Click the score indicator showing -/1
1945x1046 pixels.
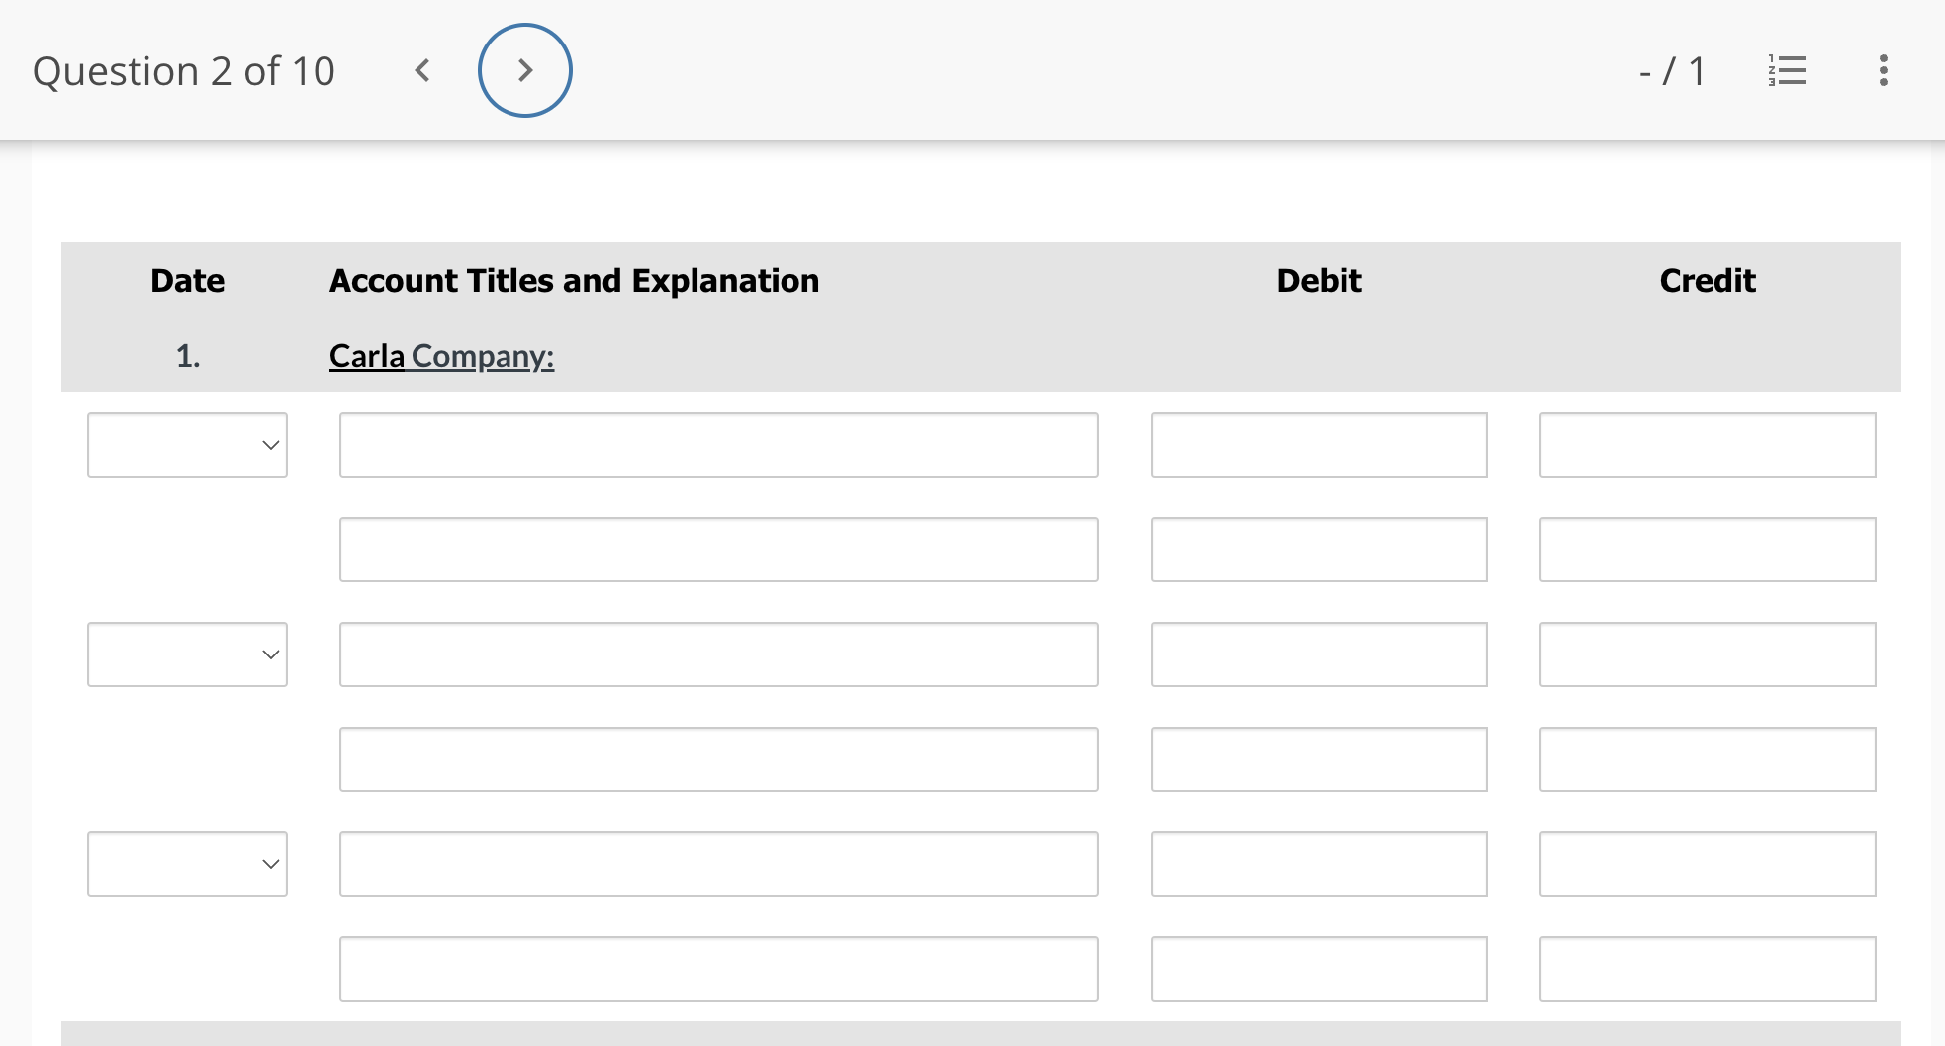(x=1671, y=70)
